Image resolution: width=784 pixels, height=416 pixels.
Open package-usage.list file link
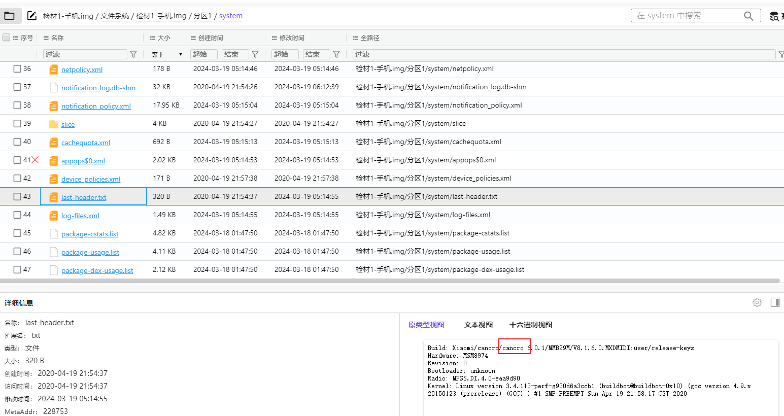pos(90,252)
